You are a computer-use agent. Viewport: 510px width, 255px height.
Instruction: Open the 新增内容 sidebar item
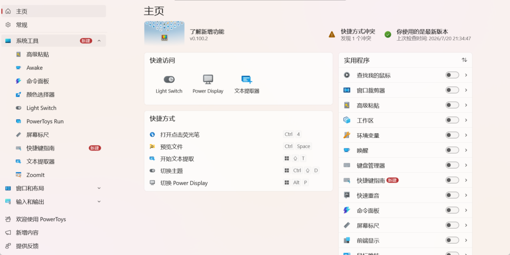53,232
